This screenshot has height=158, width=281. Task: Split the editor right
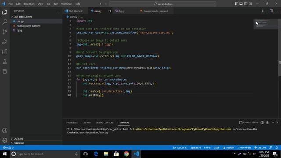coord(271,11)
